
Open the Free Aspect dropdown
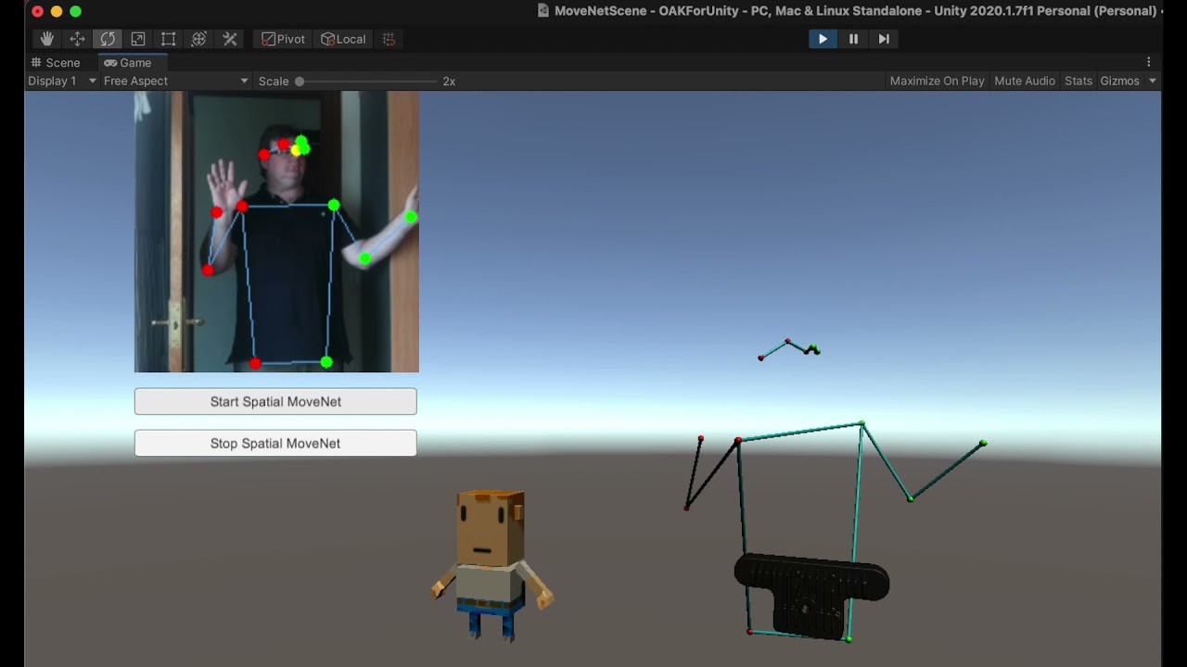(x=176, y=82)
